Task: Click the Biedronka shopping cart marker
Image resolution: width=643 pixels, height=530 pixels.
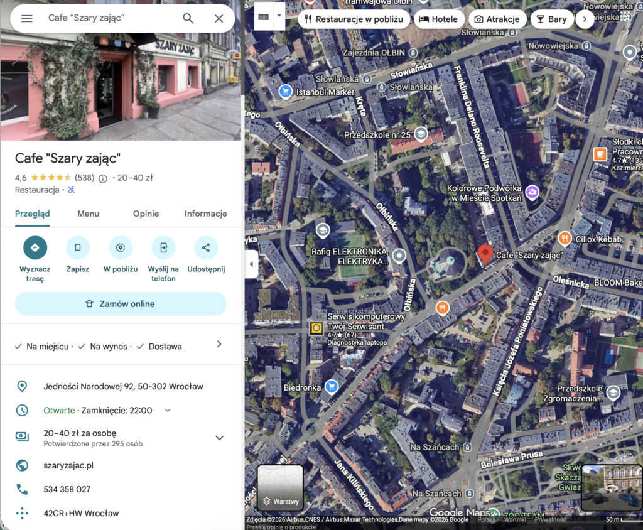Action: pos(332,386)
